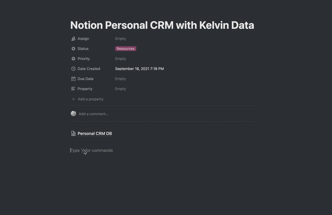Image resolution: width=332 pixels, height=215 pixels.
Task: Click the Assign person icon
Action: (73, 39)
